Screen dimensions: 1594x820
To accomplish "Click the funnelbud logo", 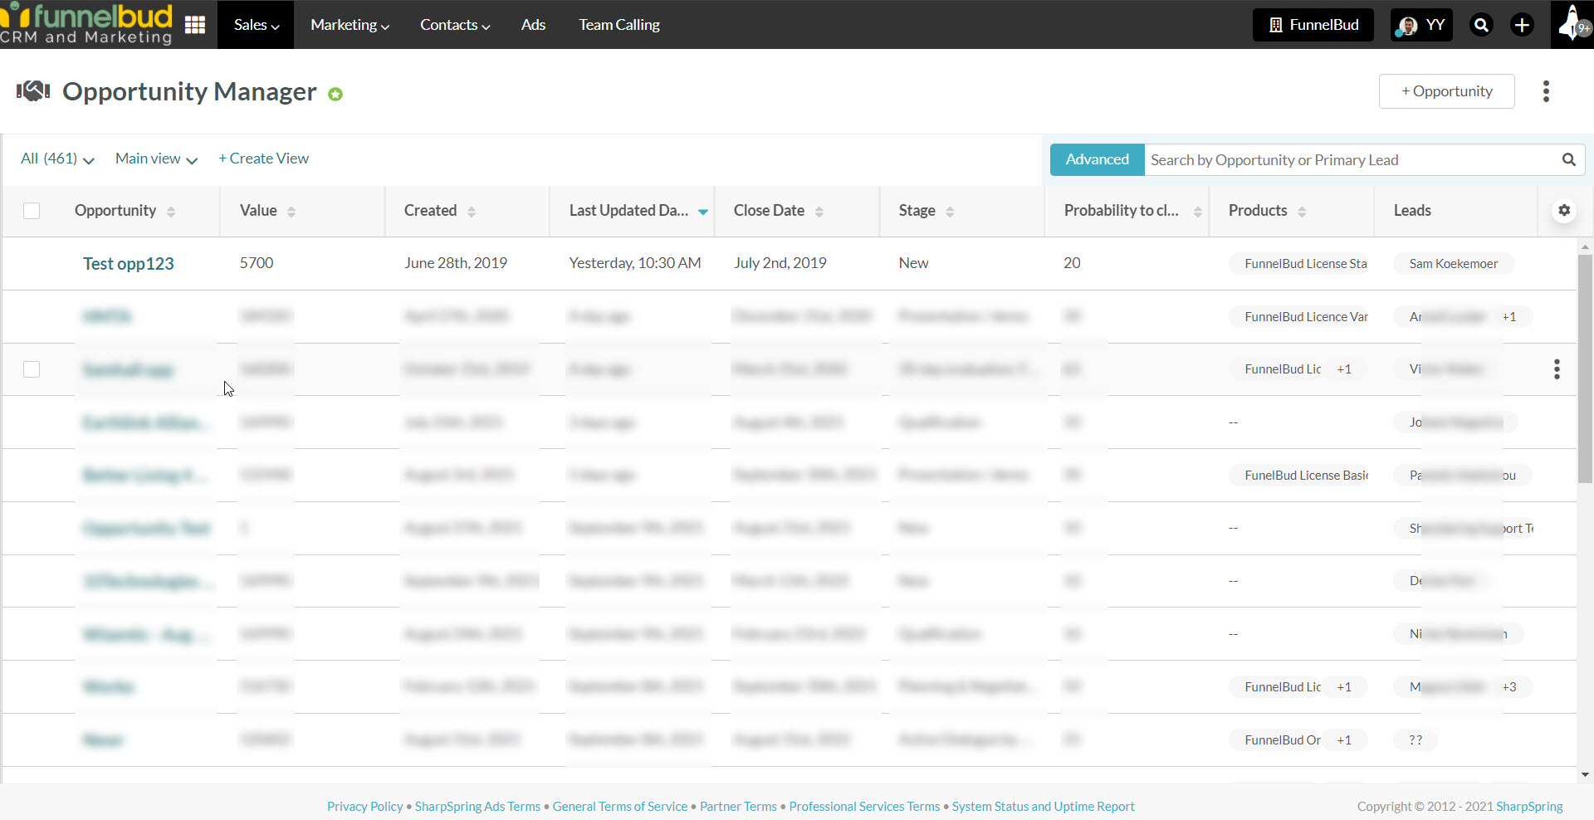I will (86, 24).
